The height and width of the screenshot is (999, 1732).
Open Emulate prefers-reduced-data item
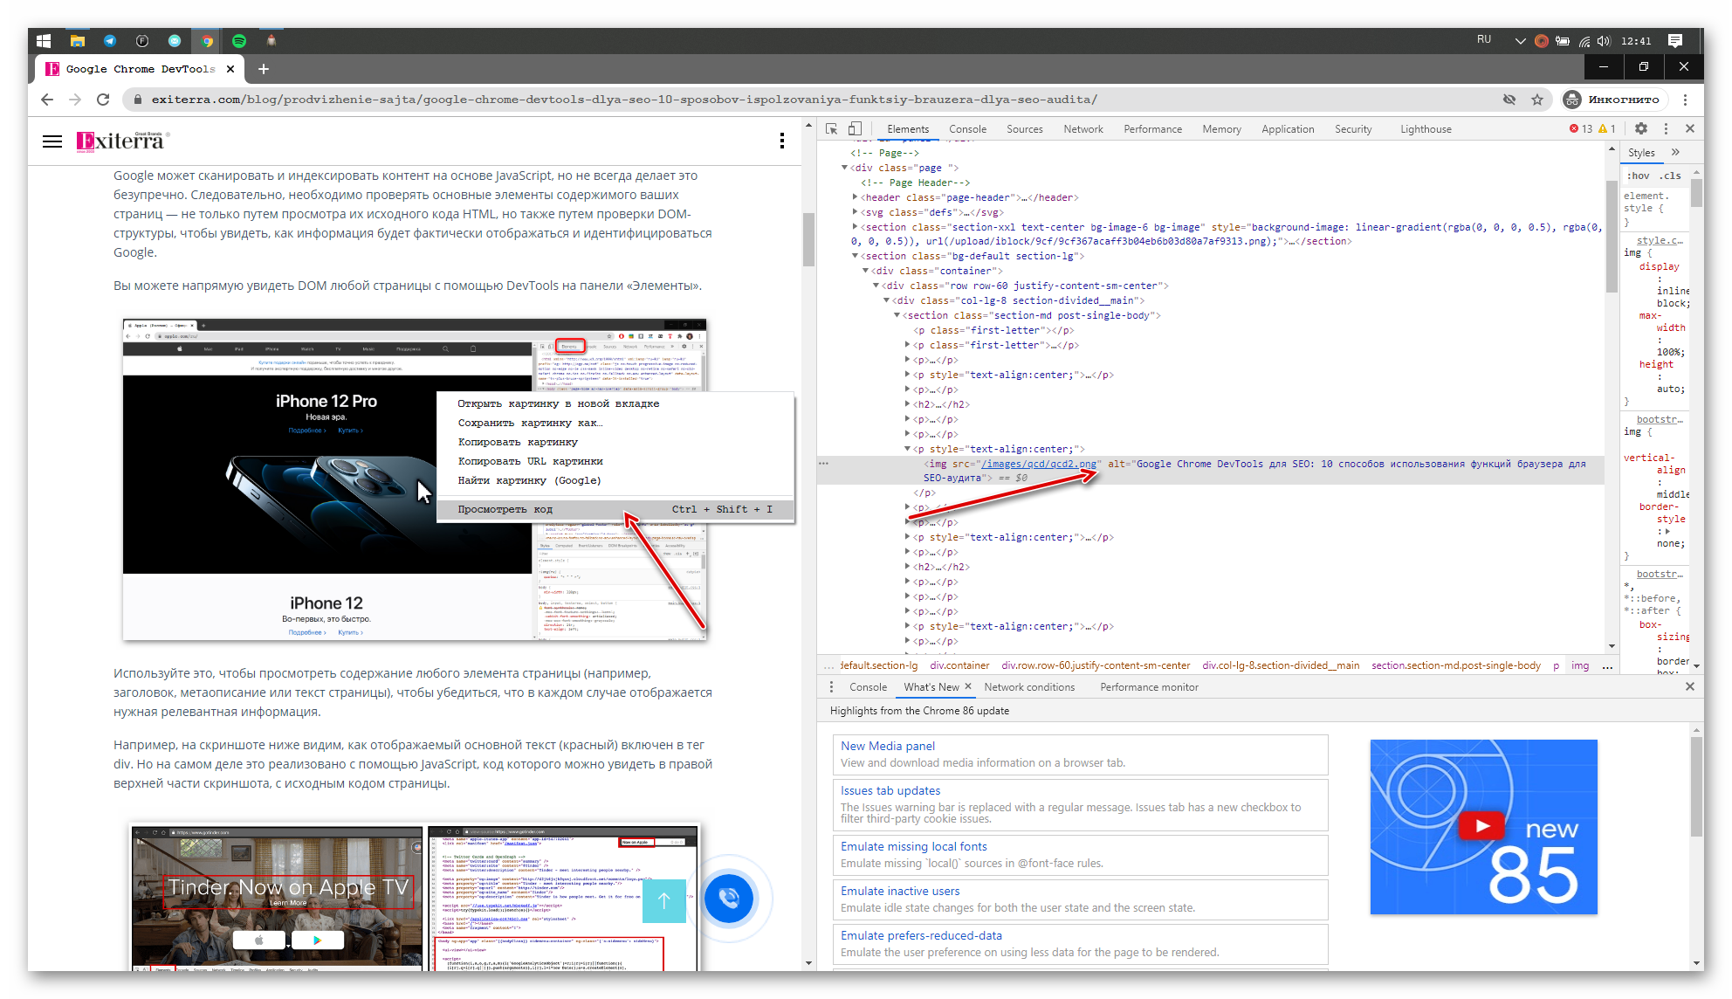tap(1080, 944)
